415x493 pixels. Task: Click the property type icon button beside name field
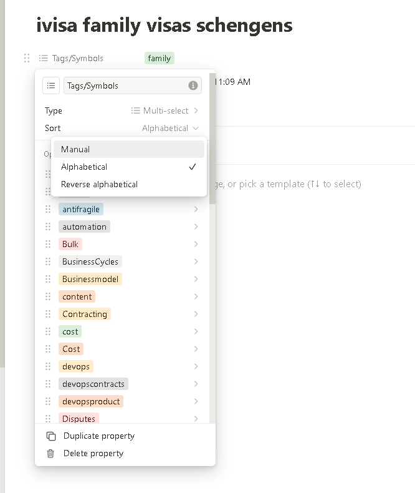tap(51, 85)
